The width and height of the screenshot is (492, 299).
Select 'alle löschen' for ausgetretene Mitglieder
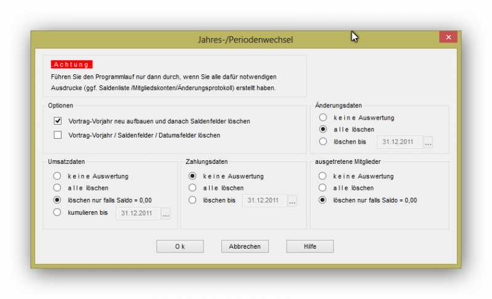coord(323,188)
